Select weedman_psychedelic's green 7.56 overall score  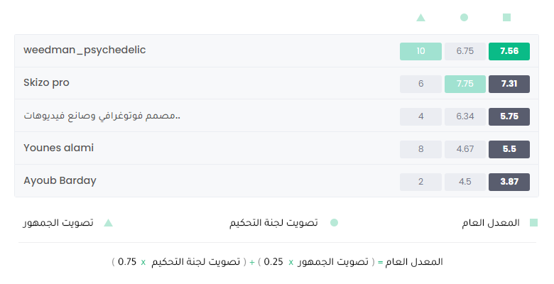point(509,51)
